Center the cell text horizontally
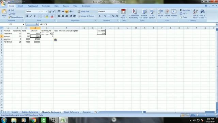The image size is (218, 123). click(63, 16)
